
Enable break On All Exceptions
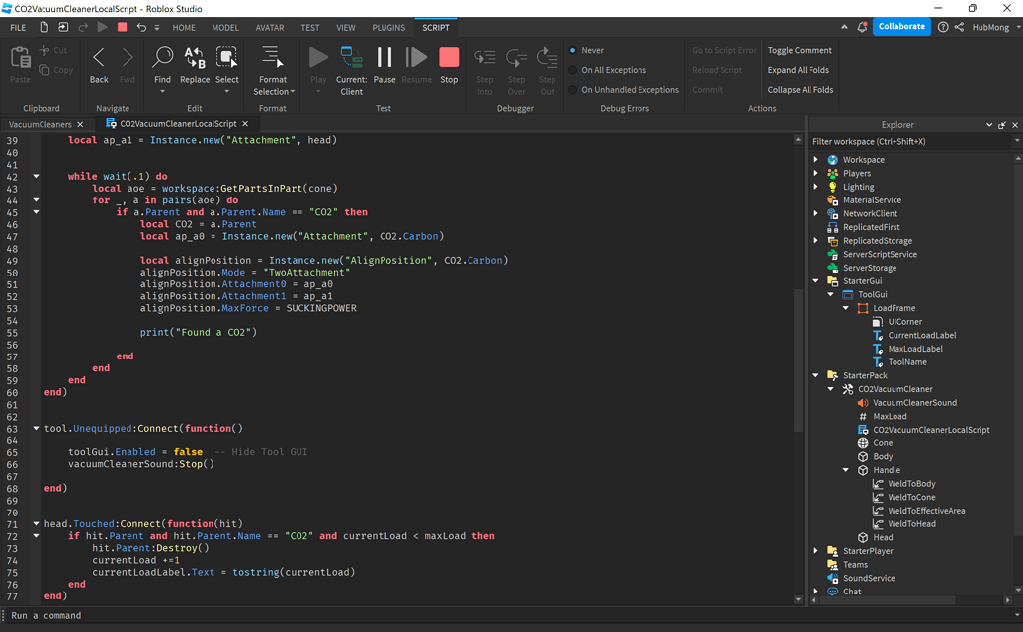point(613,69)
